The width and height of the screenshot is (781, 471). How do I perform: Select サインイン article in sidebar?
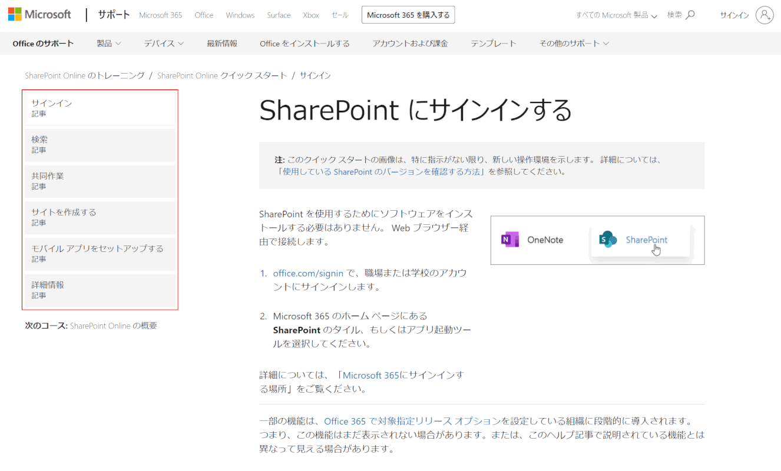click(x=100, y=108)
